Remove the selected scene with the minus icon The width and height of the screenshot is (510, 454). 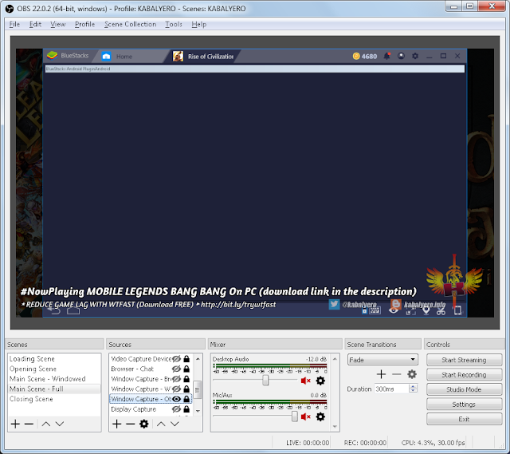tap(29, 424)
